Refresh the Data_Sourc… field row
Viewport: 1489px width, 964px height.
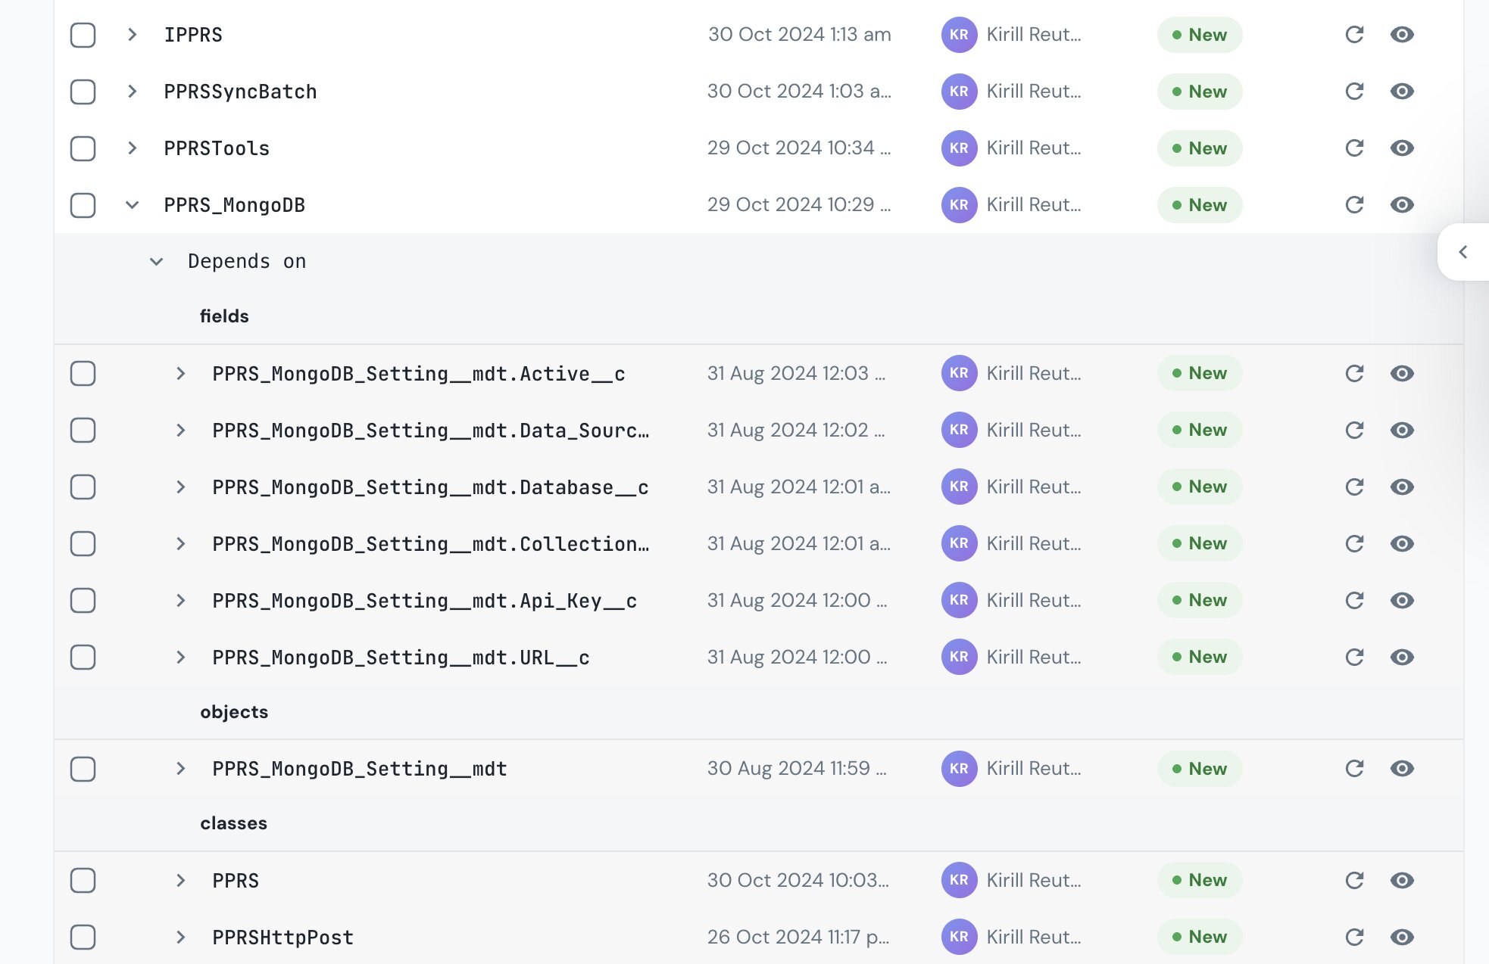click(1354, 430)
